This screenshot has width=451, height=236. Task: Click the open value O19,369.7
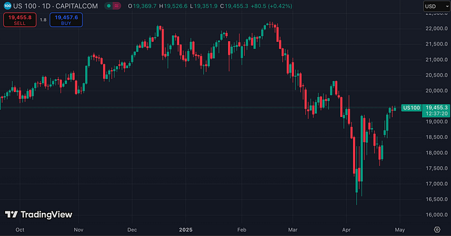142,6
